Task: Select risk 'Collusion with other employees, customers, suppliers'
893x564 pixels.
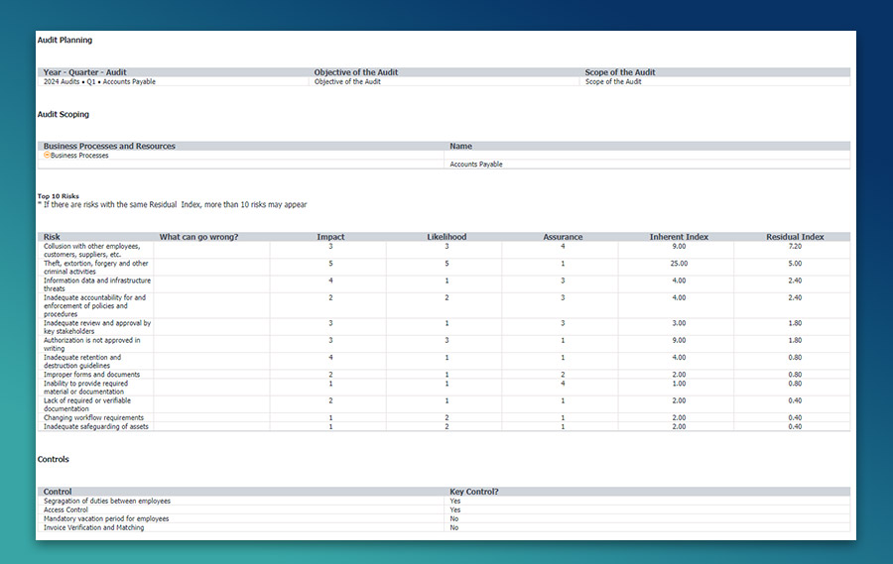Action: tap(91, 251)
